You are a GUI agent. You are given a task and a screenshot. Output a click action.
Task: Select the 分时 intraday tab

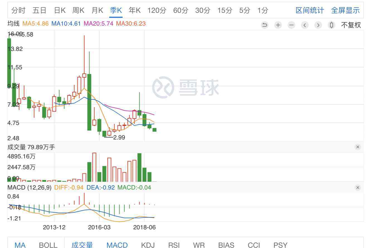(x=18, y=11)
